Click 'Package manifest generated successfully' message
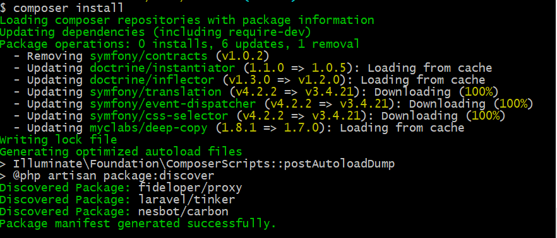557x238 pixels. click(x=138, y=224)
